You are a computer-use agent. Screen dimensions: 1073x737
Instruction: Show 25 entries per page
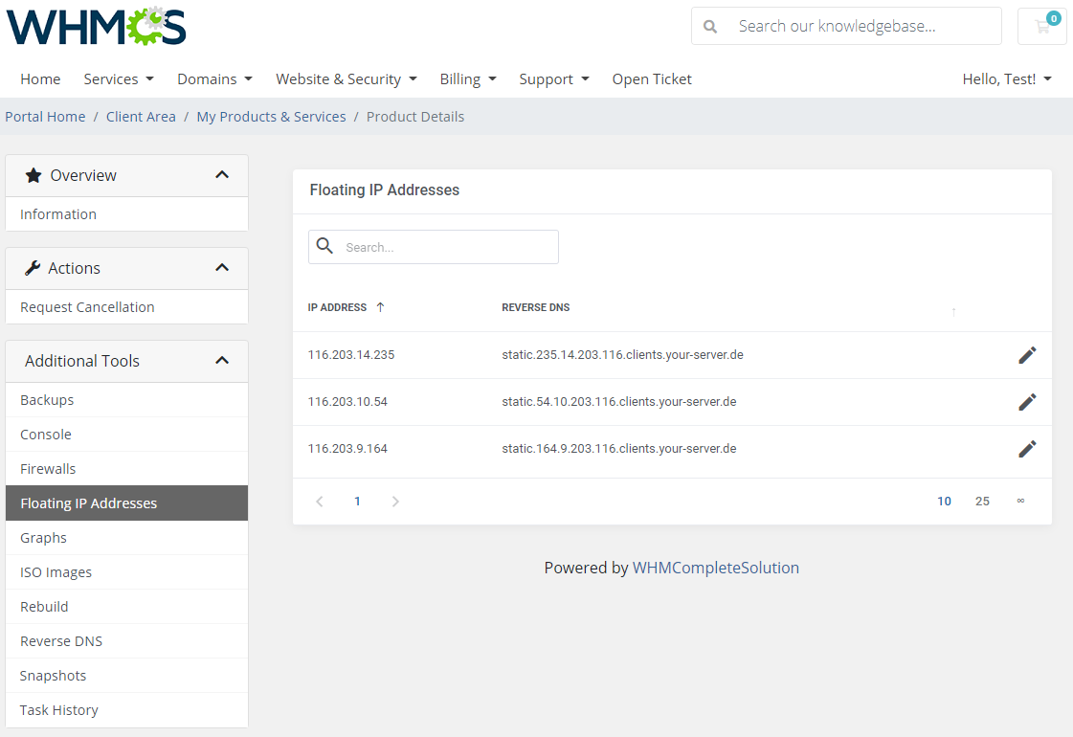983,502
